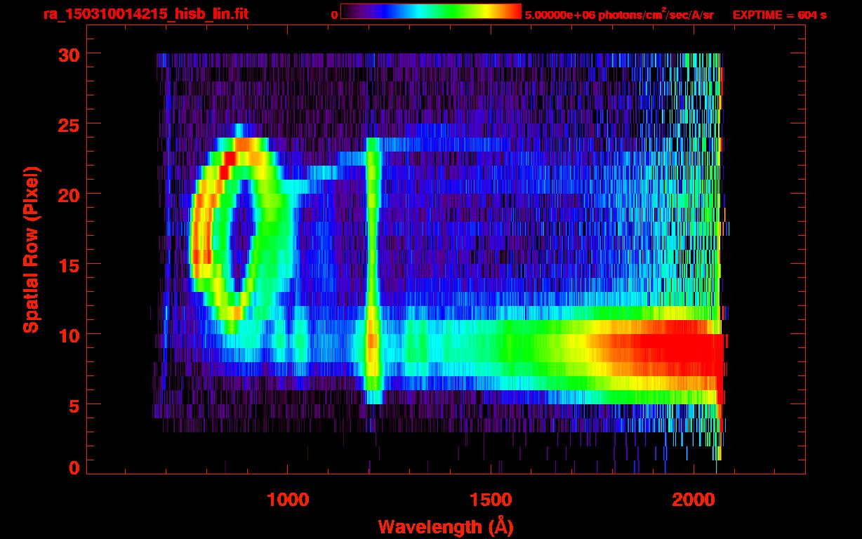
Task: Click the y-axis tick label 25
Action: [x=69, y=124]
